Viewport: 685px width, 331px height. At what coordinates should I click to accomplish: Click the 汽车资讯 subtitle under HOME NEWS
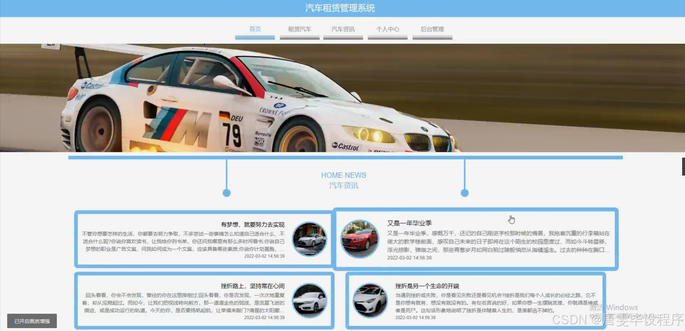coord(344,185)
